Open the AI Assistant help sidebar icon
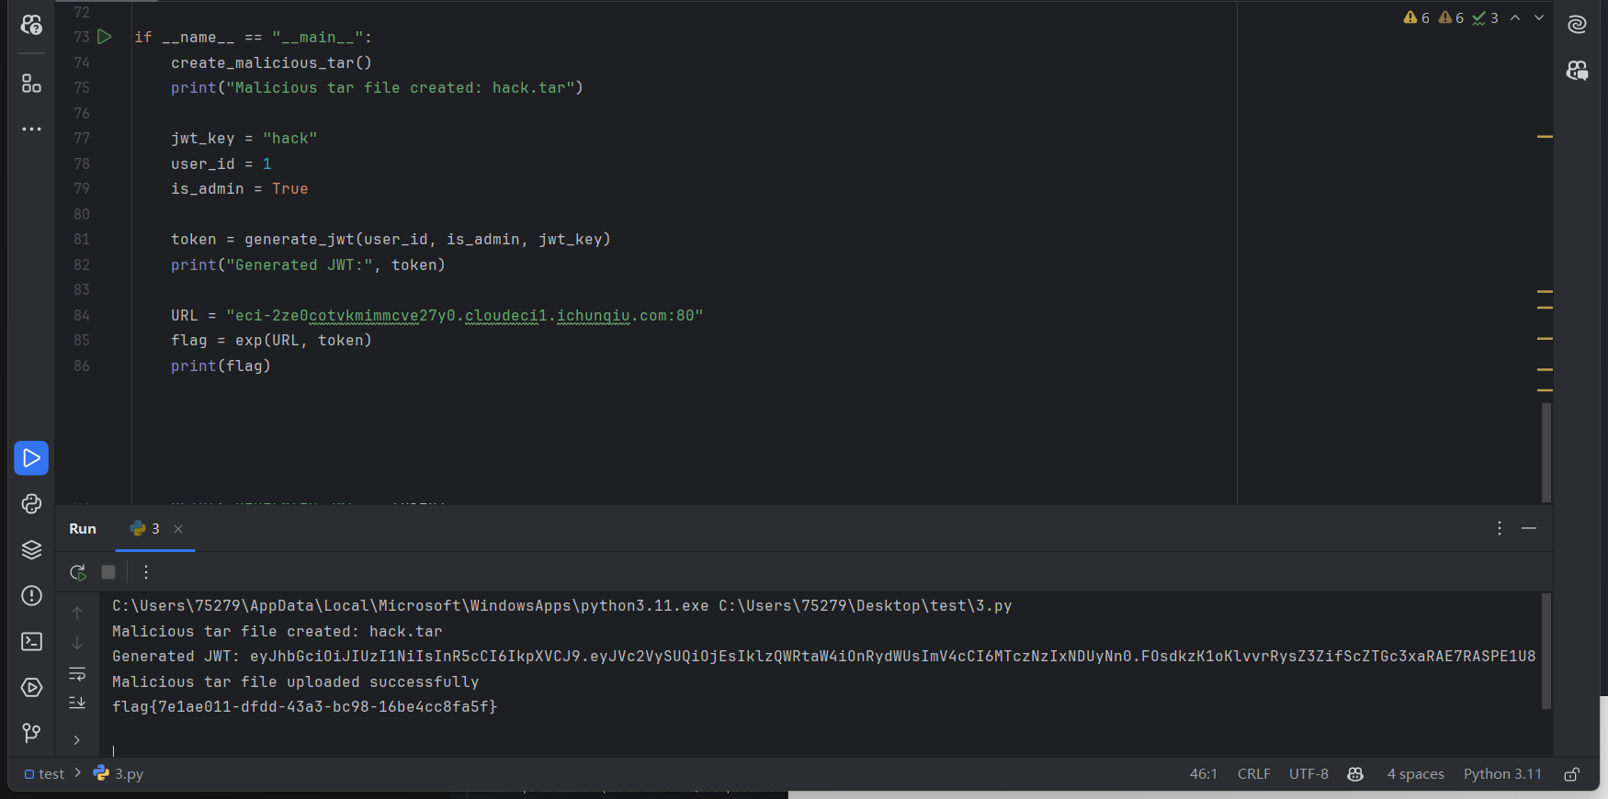This screenshot has height=799, width=1608. click(x=31, y=25)
